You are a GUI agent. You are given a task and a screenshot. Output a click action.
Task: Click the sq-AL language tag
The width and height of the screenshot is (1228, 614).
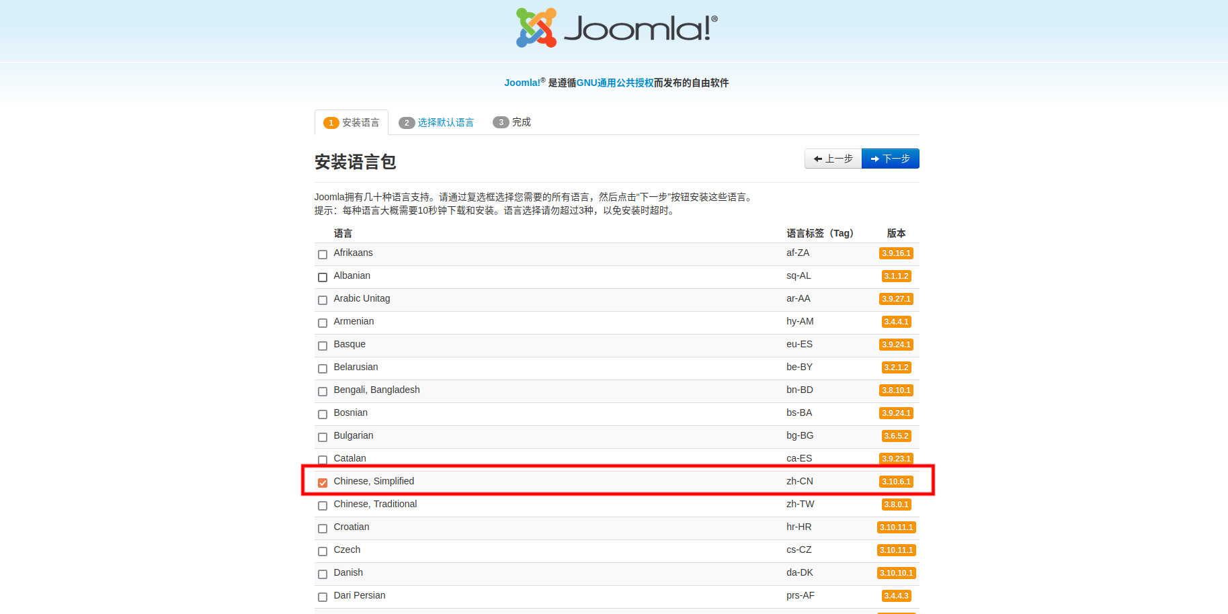[x=799, y=275]
